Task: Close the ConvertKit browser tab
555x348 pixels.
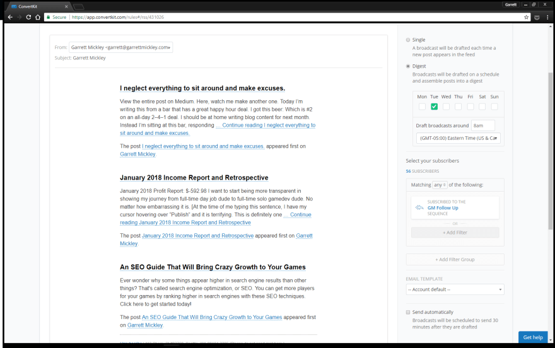Action: [x=66, y=6]
